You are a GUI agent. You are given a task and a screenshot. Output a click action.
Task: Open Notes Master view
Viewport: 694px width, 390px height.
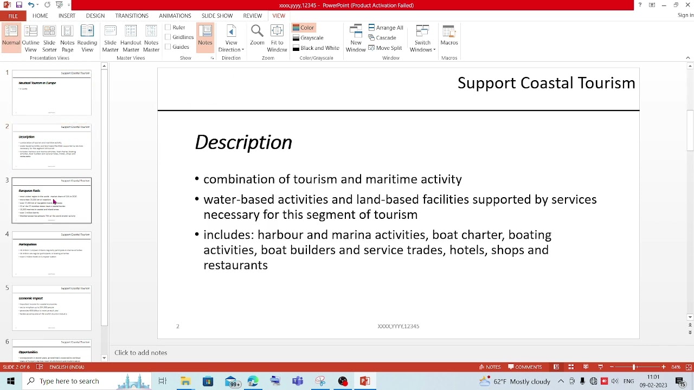pos(151,38)
